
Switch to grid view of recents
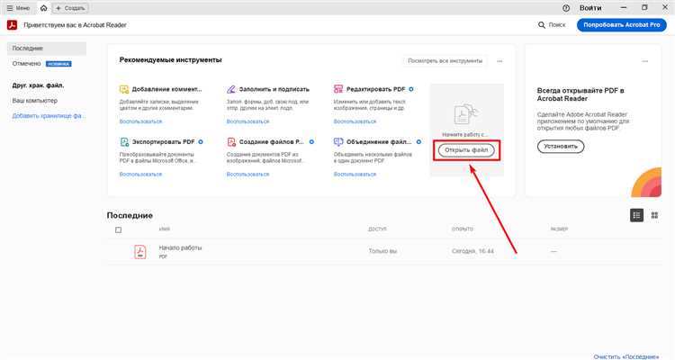click(x=654, y=215)
